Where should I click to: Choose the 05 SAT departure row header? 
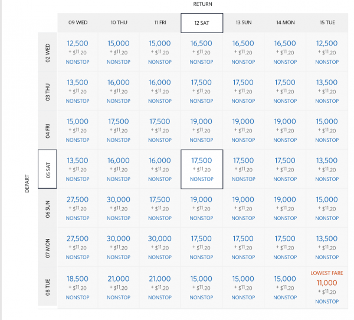tap(48, 169)
